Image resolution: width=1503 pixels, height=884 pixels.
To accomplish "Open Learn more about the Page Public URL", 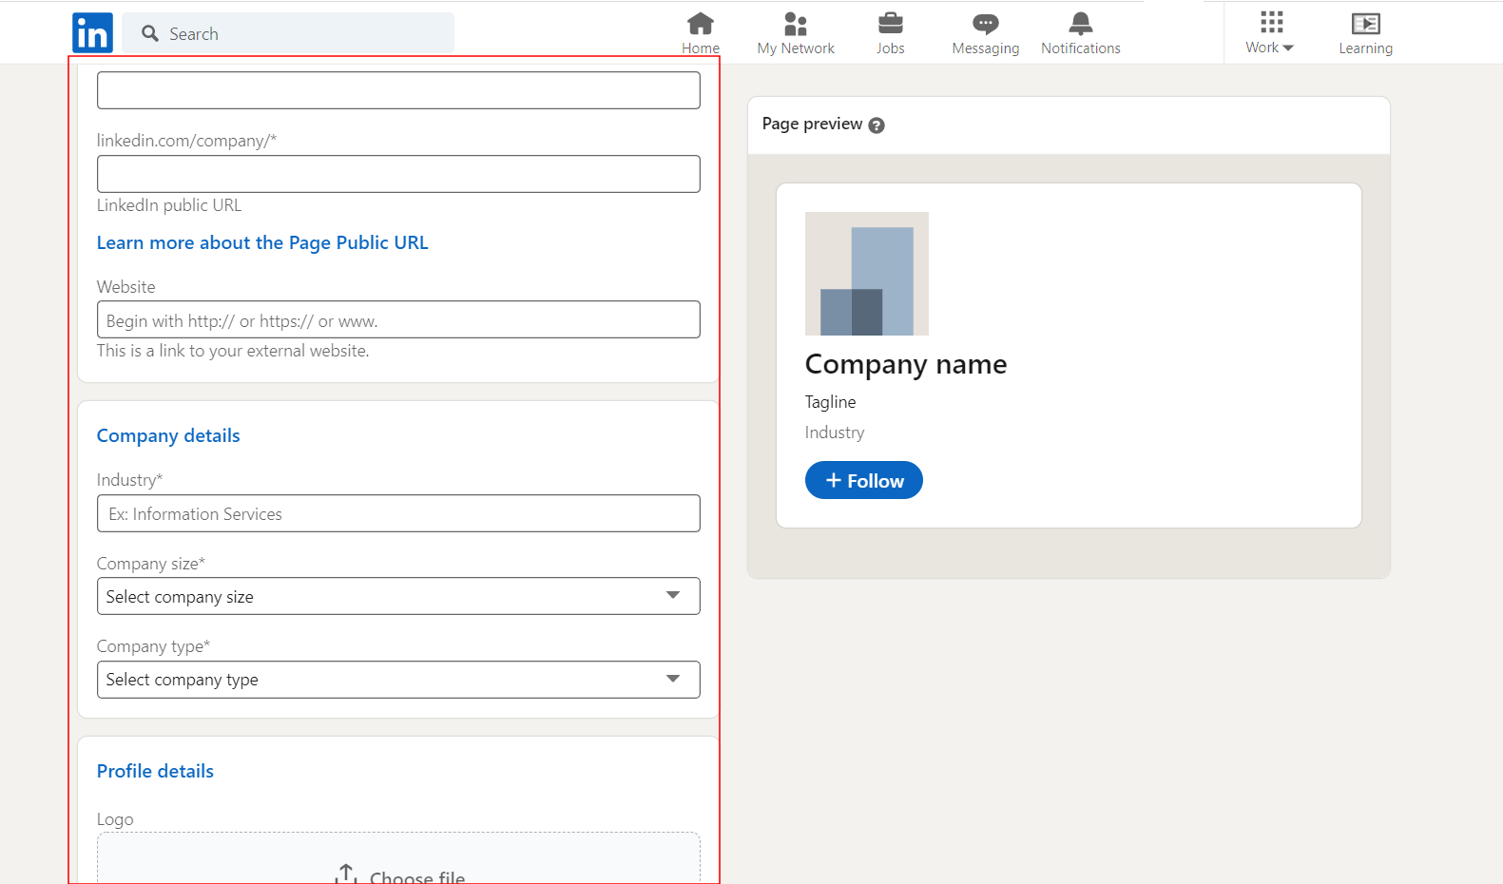I will coord(262,242).
